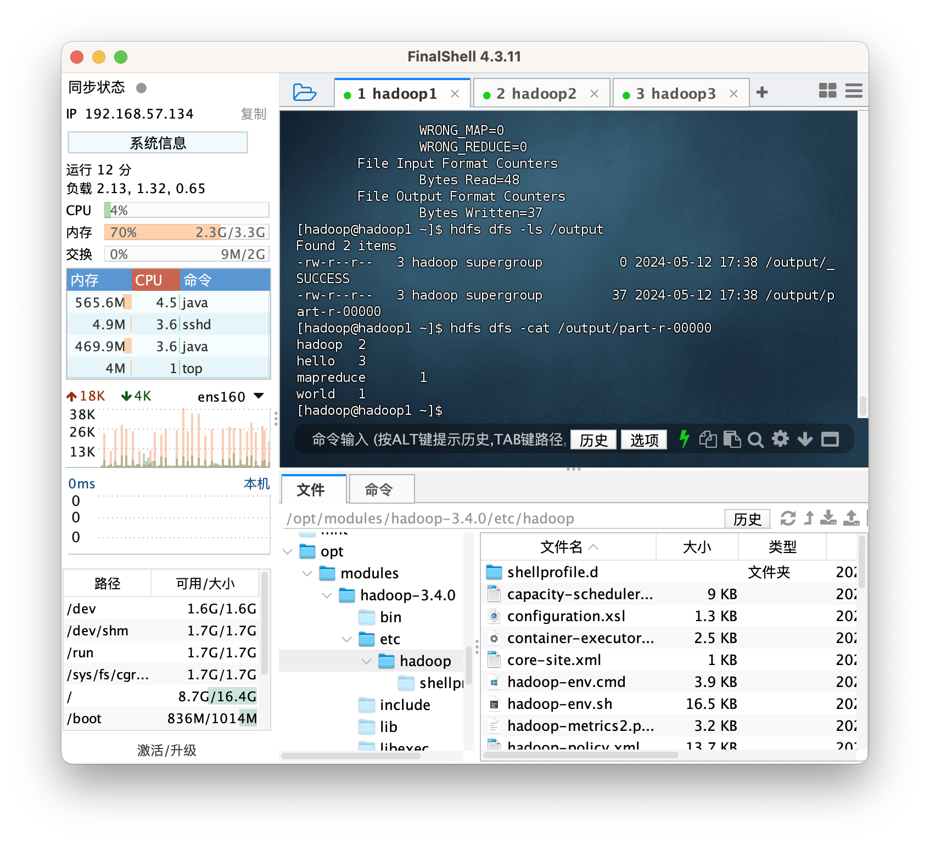Collapse the modules folder tree node
Screen dimensions: 930x845
point(307,573)
